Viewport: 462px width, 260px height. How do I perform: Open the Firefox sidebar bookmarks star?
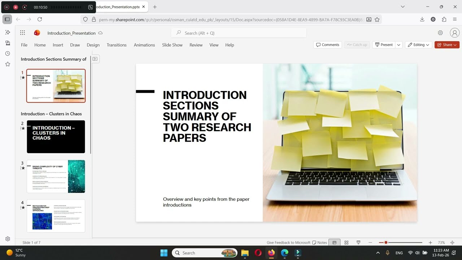tap(8, 64)
